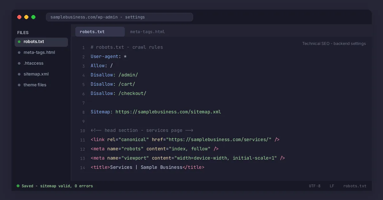Click the 'head section - services page' comment
Screen dimensions: 383x200
pos(142,130)
